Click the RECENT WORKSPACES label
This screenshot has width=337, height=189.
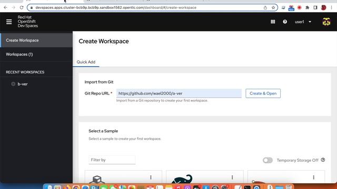[x=25, y=72]
